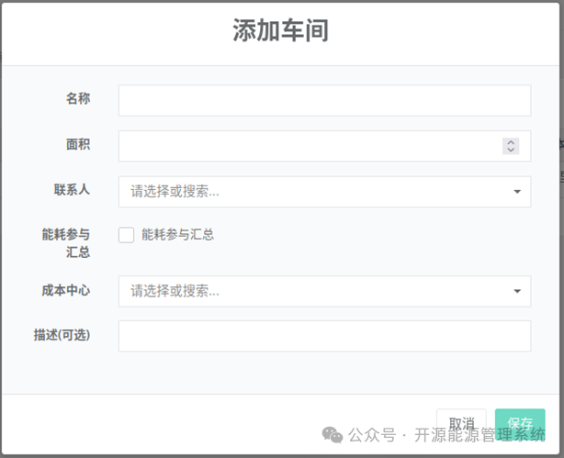Click the WeChat logo in watermark
564x458 pixels.
coord(333,435)
